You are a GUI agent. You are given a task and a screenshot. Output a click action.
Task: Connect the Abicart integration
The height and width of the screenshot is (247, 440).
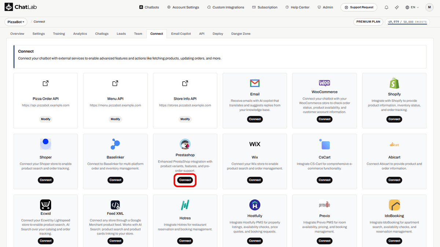click(394, 180)
